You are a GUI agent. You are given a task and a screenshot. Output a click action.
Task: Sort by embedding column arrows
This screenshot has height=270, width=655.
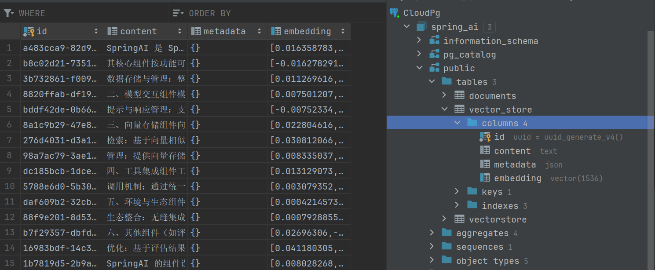coord(343,31)
